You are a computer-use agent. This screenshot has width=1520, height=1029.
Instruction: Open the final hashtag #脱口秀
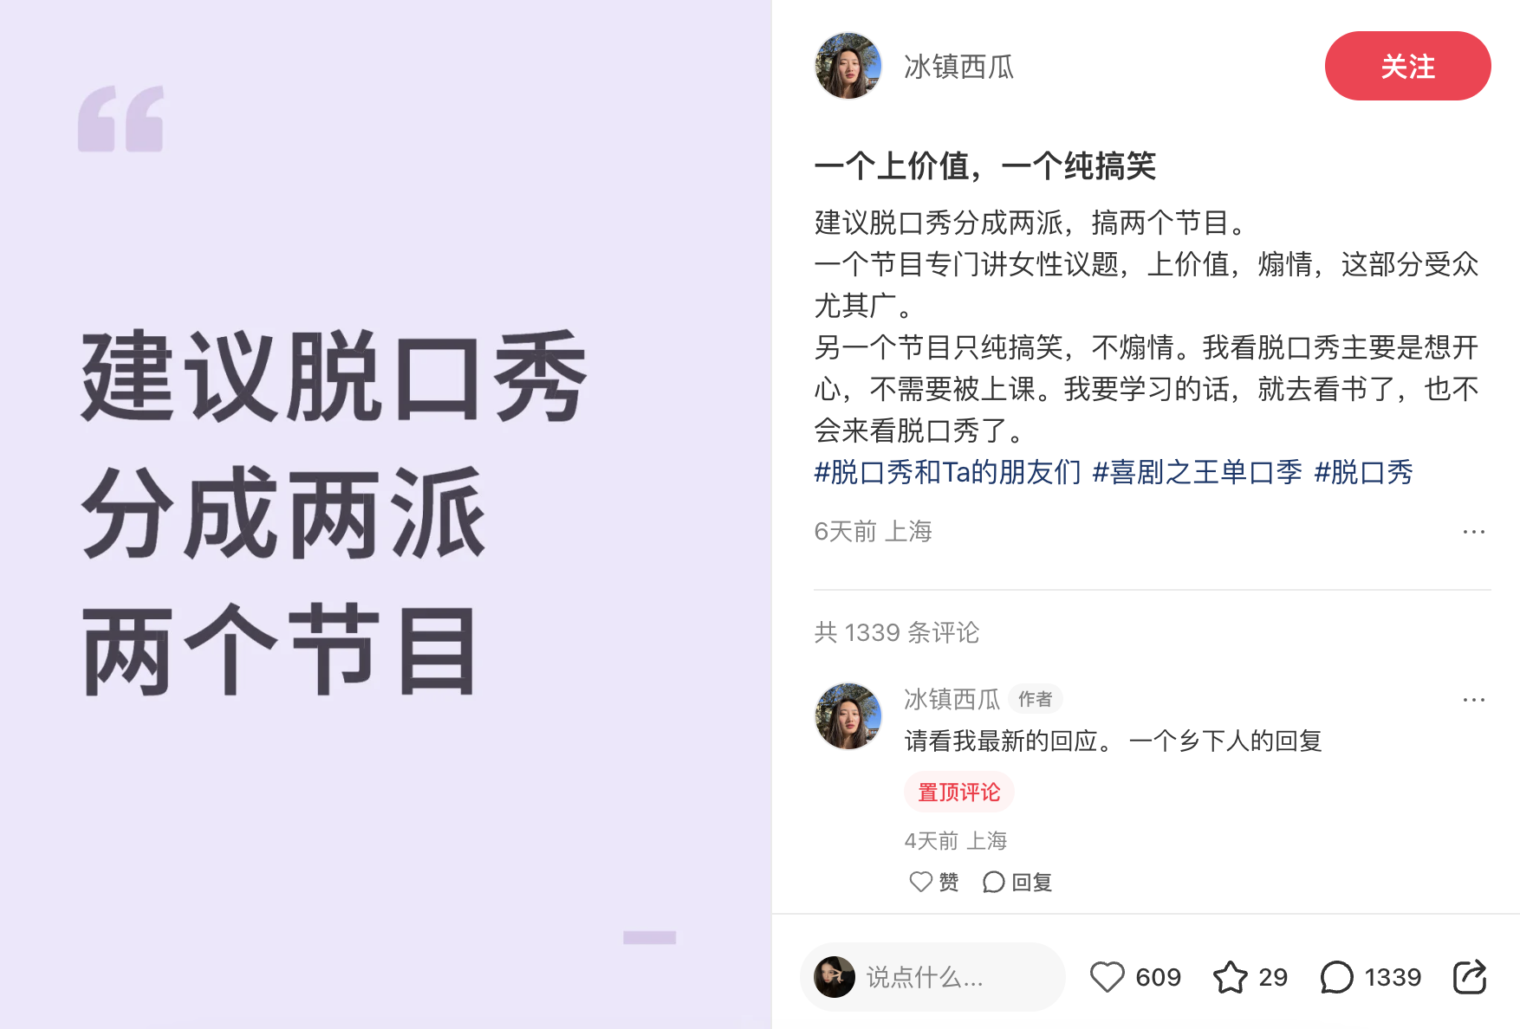pos(1363,472)
